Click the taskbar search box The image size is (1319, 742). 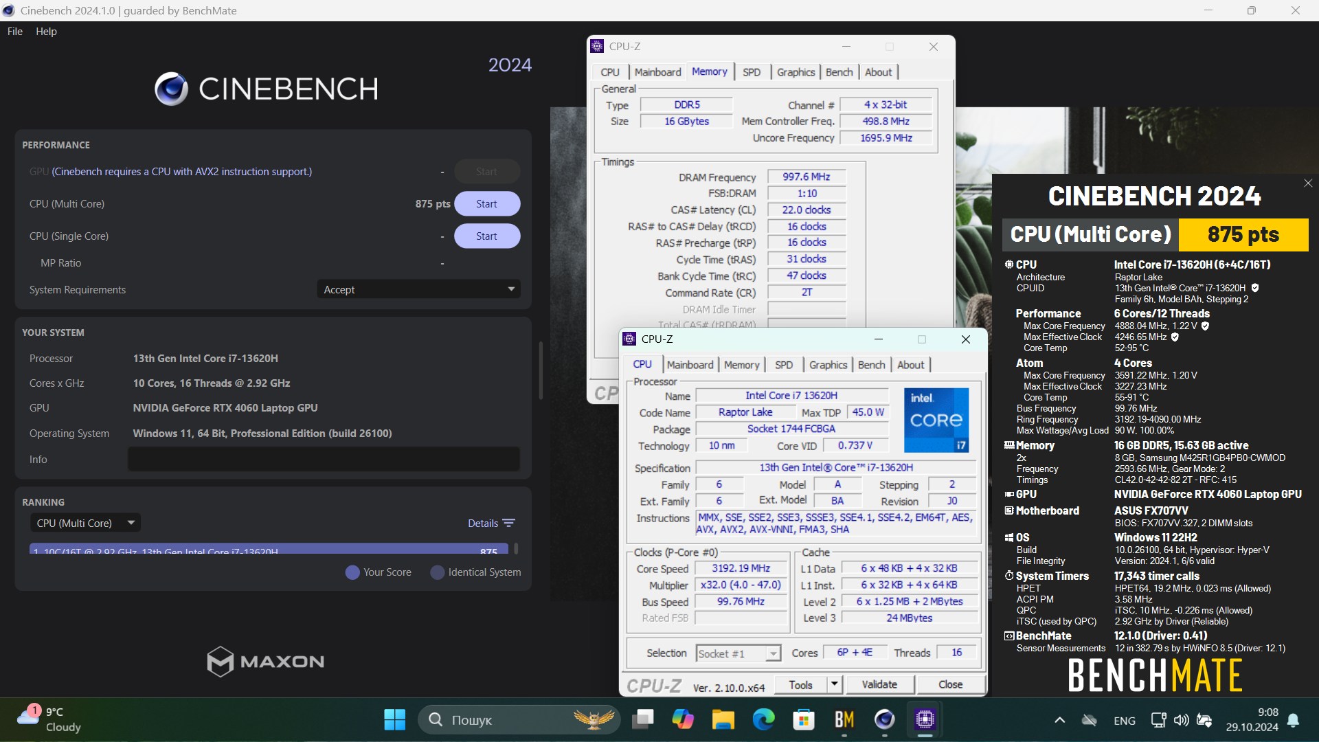[519, 720]
